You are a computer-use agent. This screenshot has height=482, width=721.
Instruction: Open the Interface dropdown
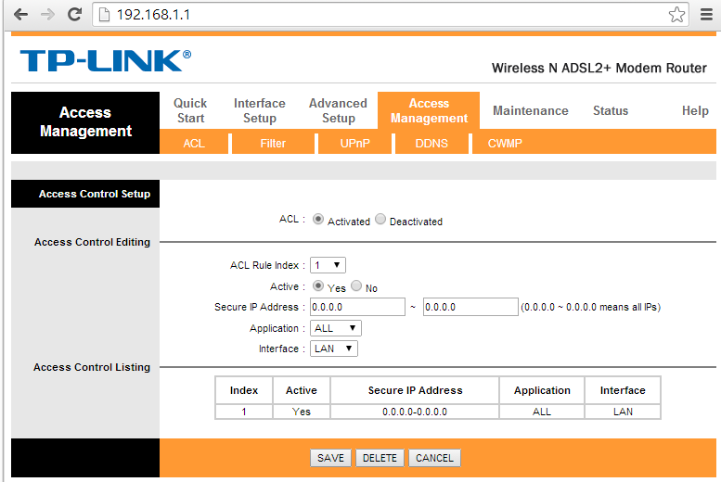coord(334,349)
